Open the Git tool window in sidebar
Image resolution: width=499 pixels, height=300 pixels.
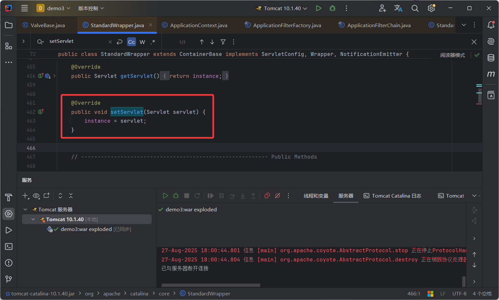pos(9,279)
